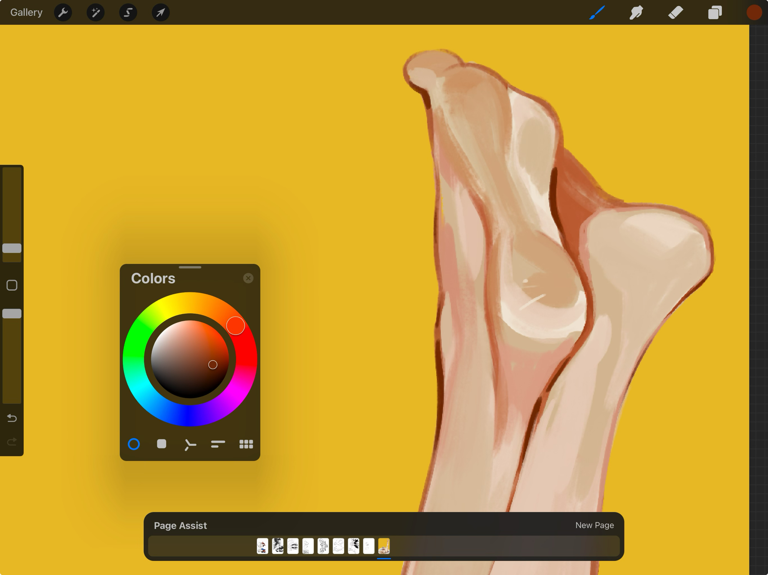Select the Smudge tool
The width and height of the screenshot is (768, 575).
pyautogui.click(x=636, y=13)
